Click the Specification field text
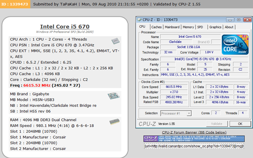253x158 pixels. [204, 59]
